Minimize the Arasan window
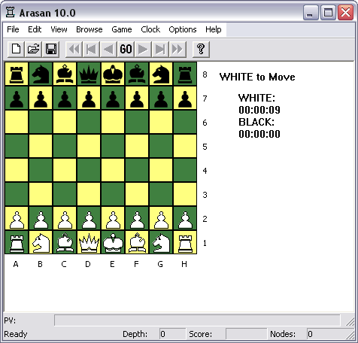Screen dimensions: 358x343 click(311, 12)
